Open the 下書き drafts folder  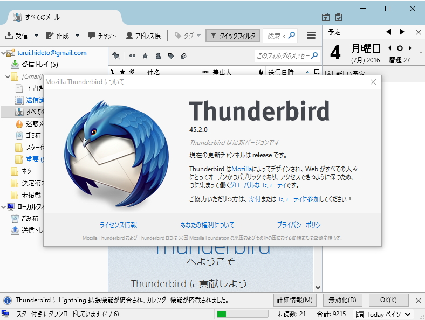29,88
